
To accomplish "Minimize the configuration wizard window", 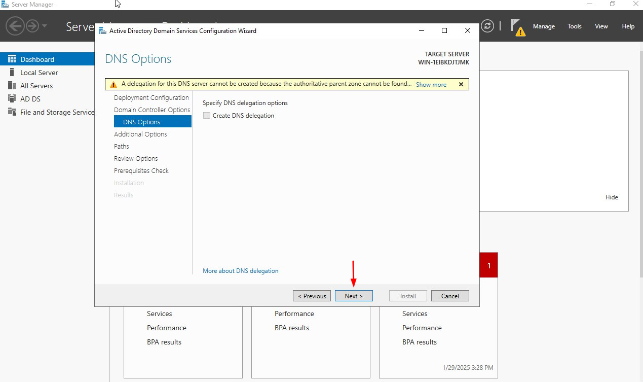I will (422, 31).
